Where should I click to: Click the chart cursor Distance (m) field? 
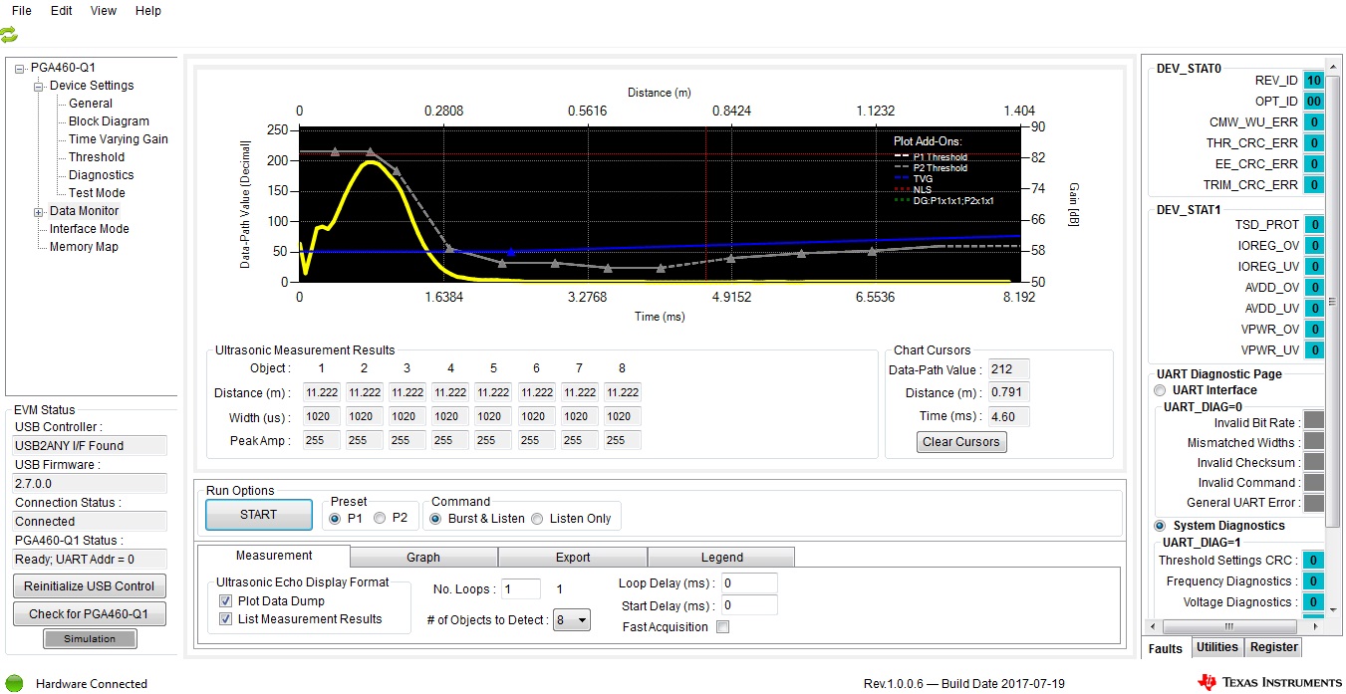(x=1009, y=393)
